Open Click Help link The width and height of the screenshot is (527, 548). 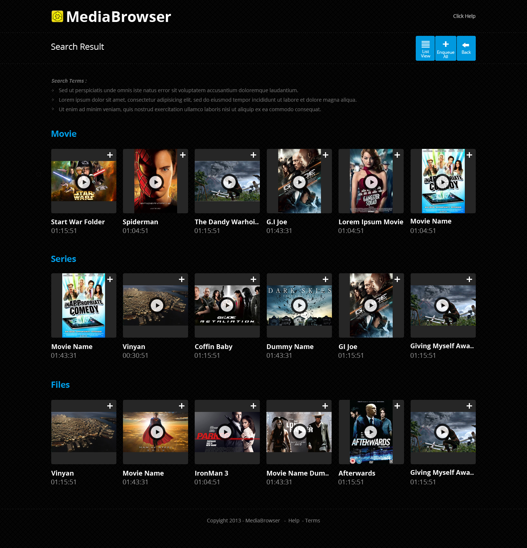point(464,16)
